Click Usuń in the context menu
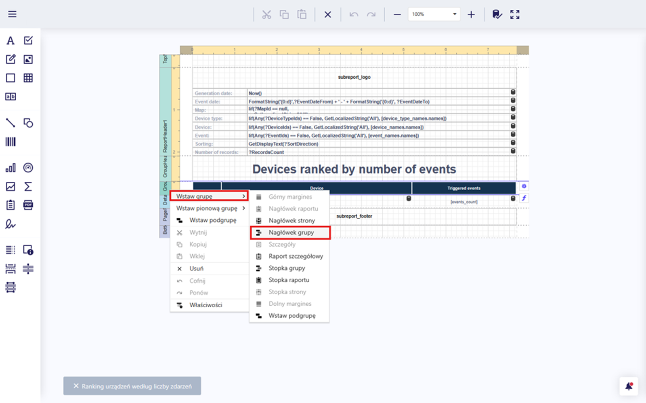The width and height of the screenshot is (646, 403). (196, 269)
